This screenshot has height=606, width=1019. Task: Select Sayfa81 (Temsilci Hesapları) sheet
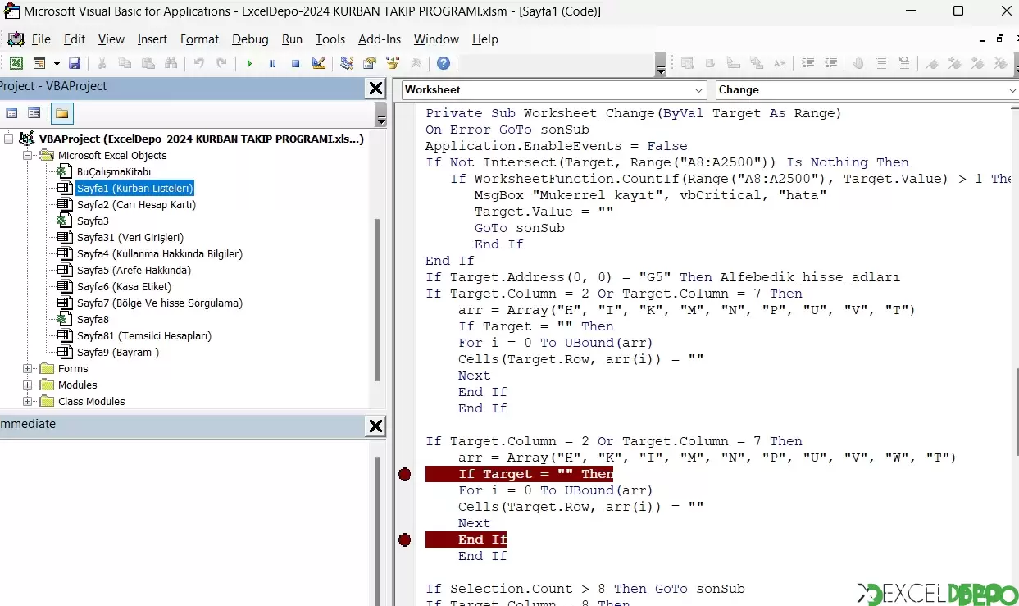pos(144,335)
